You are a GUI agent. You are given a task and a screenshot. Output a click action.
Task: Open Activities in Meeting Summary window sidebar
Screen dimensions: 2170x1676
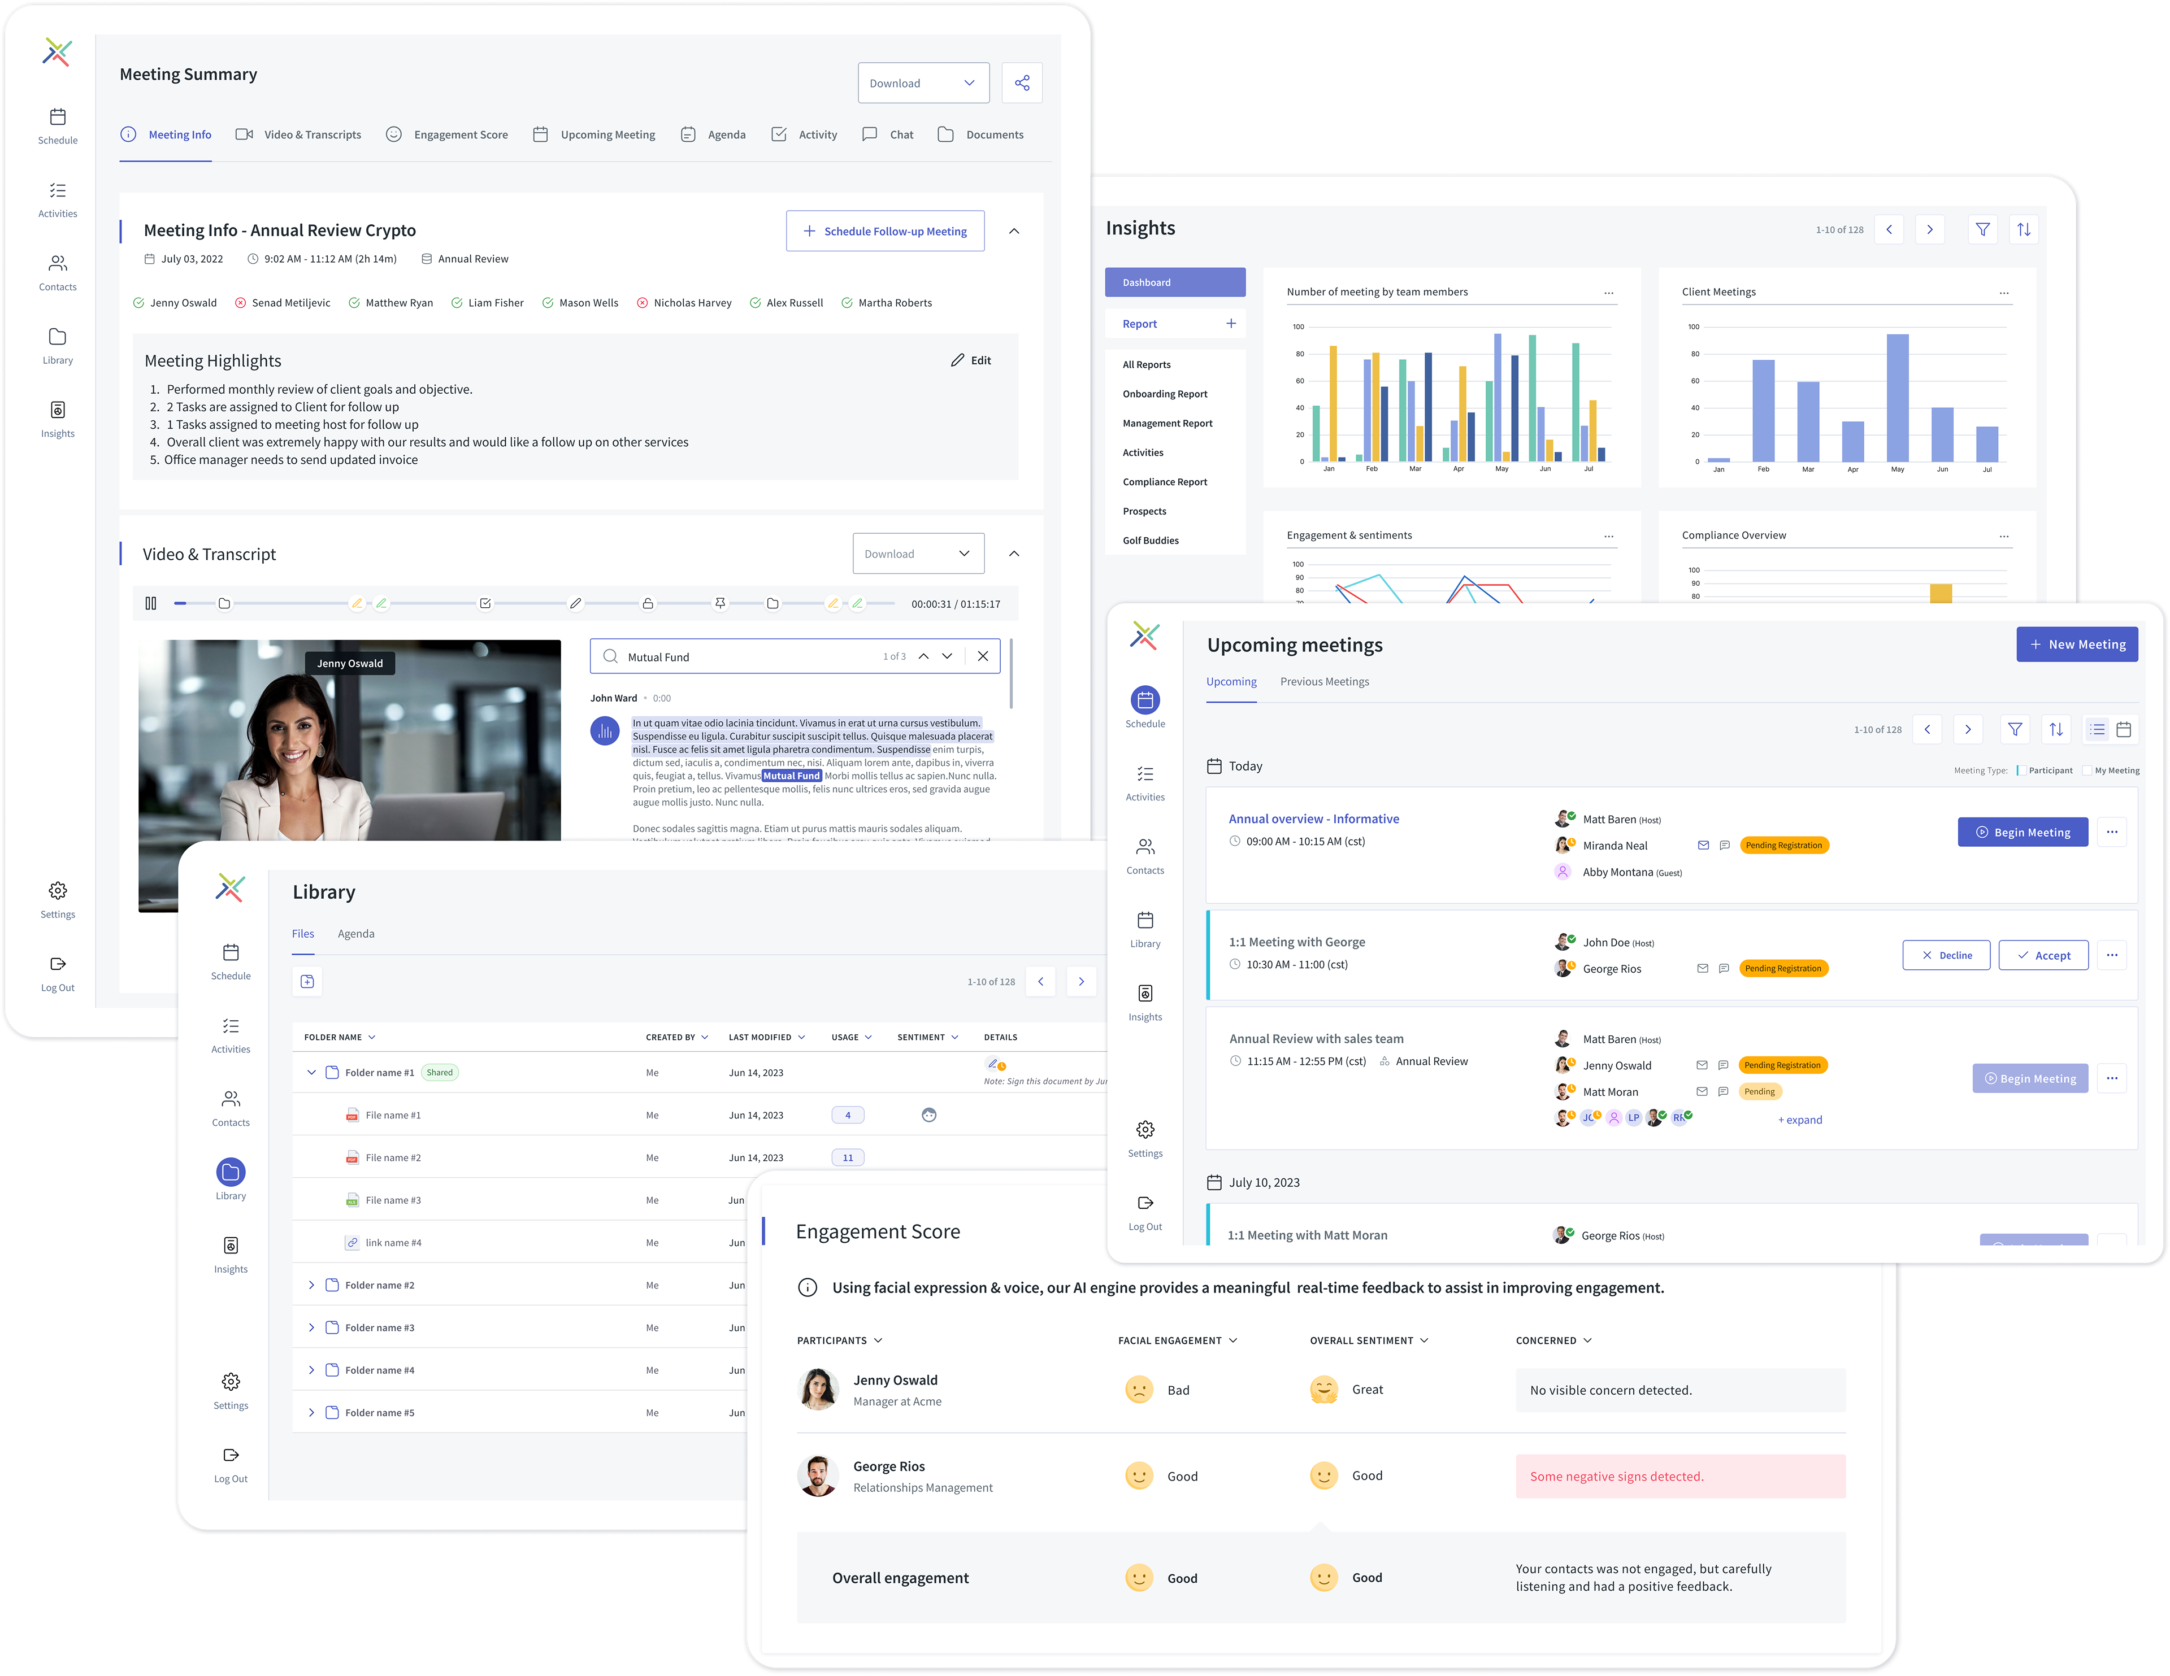[58, 199]
